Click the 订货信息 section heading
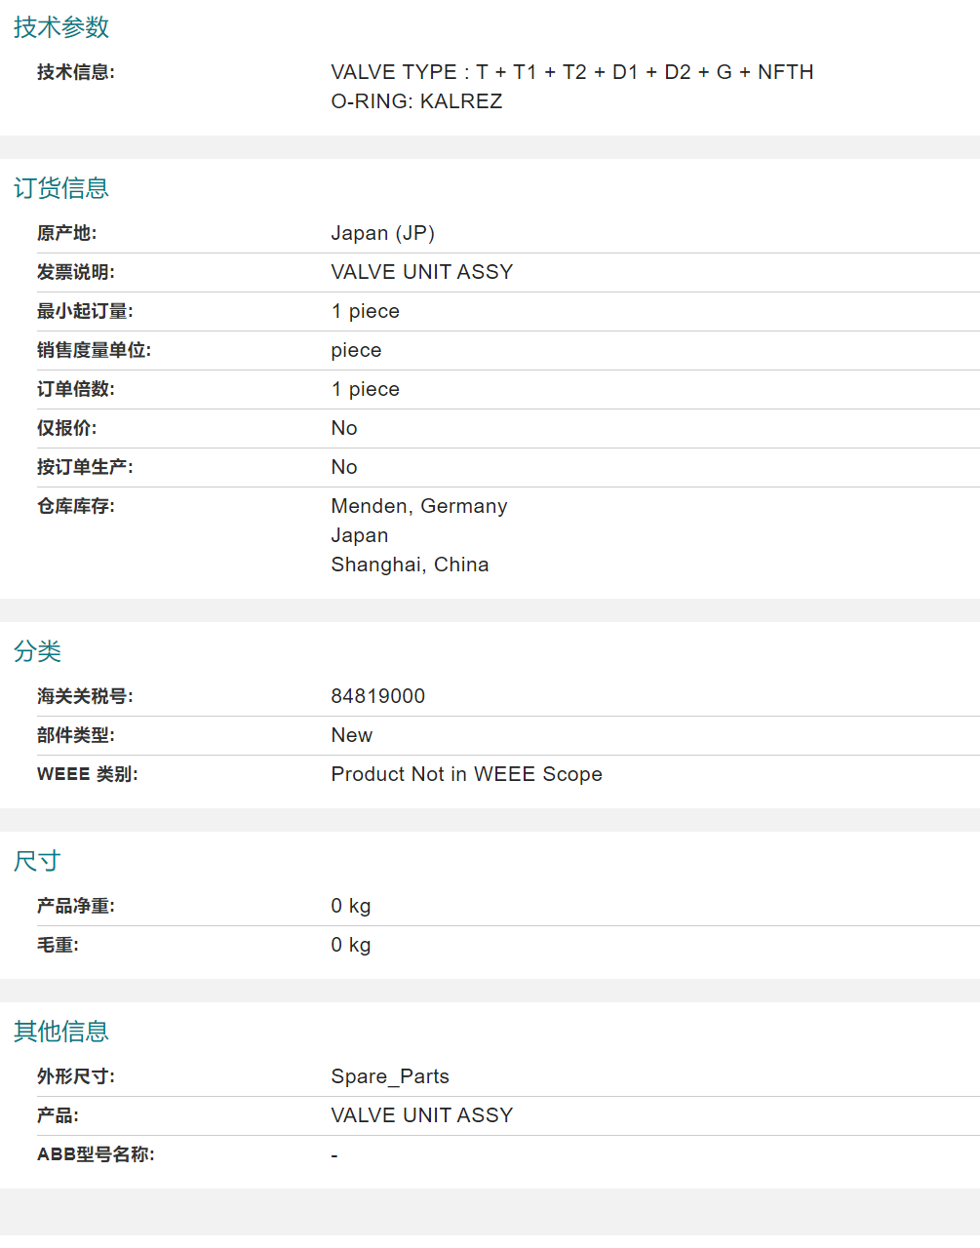980x1248 pixels. click(x=61, y=188)
